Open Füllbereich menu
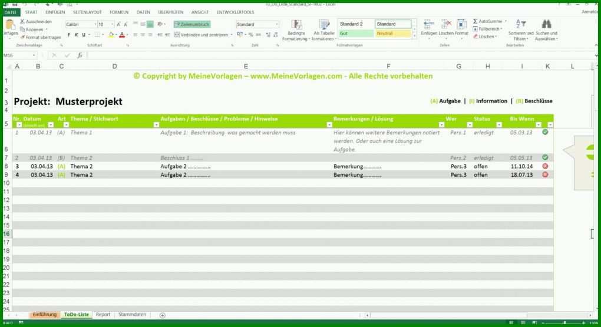Image resolution: width=601 pixels, height=327 pixels. (487, 29)
